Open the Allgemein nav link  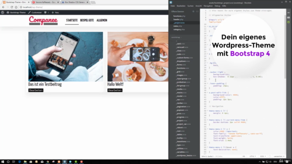point(102,20)
